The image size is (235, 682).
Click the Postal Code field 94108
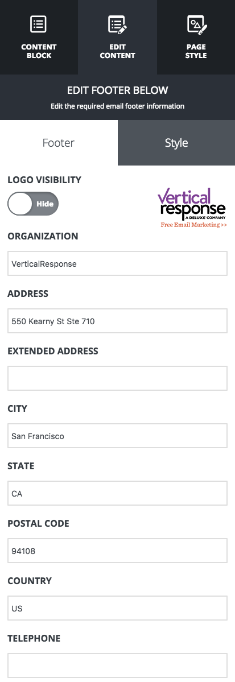(117, 551)
